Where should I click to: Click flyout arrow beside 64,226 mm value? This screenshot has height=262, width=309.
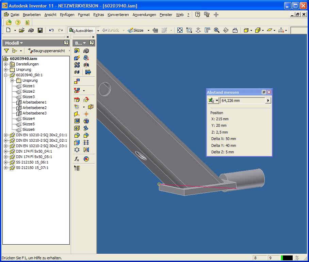point(268,101)
